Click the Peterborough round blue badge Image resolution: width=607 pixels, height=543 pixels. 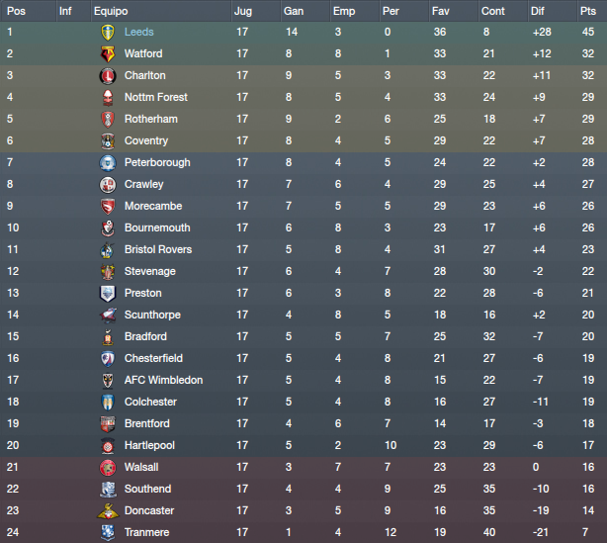[108, 162]
